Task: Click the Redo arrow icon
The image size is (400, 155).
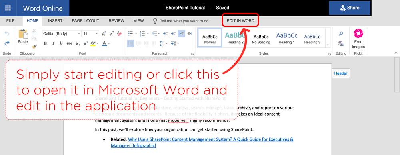Action: tap(7, 43)
